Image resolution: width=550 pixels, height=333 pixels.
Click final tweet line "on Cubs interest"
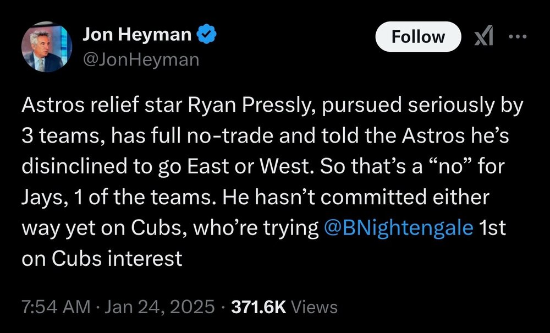(102, 258)
